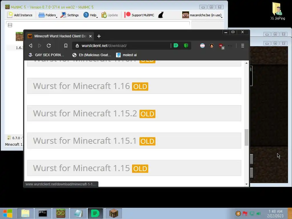Open File Explorer from the taskbar
This screenshot has width=292, height=219.
tap(25, 213)
